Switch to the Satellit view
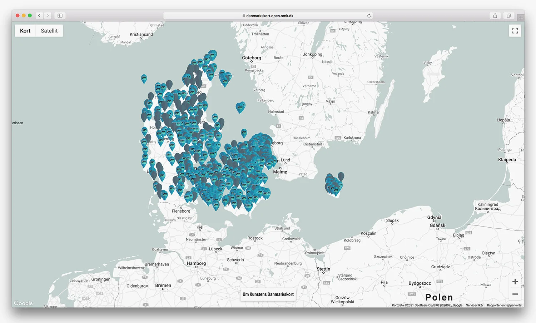 click(49, 31)
